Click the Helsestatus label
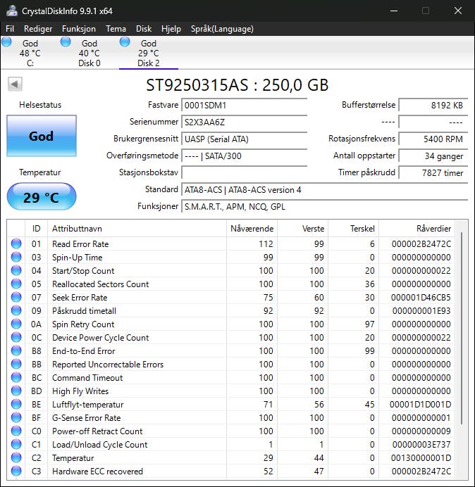The width and height of the screenshot is (475, 487). pyautogui.click(x=40, y=105)
